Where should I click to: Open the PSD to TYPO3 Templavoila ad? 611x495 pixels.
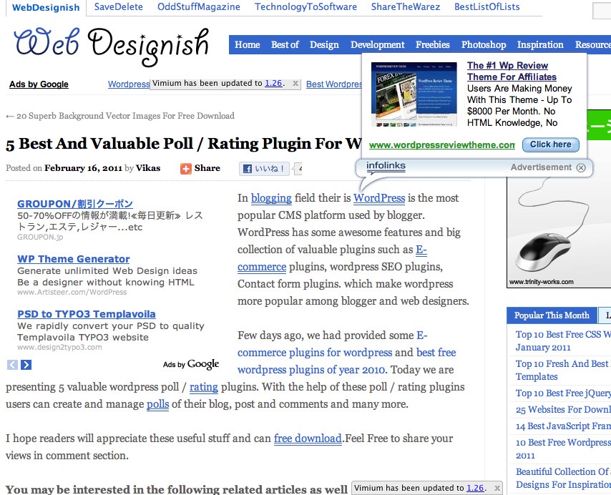tap(86, 314)
